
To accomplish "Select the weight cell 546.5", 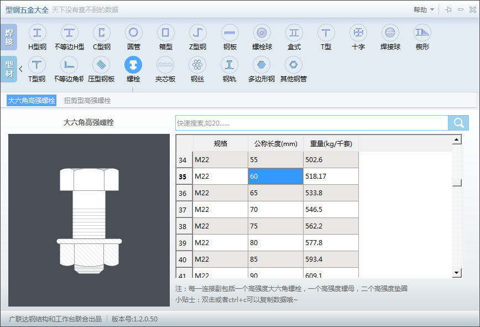I will click(x=331, y=210).
